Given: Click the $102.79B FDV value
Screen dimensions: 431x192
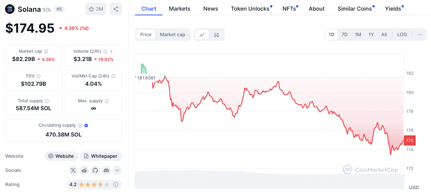Looking at the screenshot, I should pos(33,84).
